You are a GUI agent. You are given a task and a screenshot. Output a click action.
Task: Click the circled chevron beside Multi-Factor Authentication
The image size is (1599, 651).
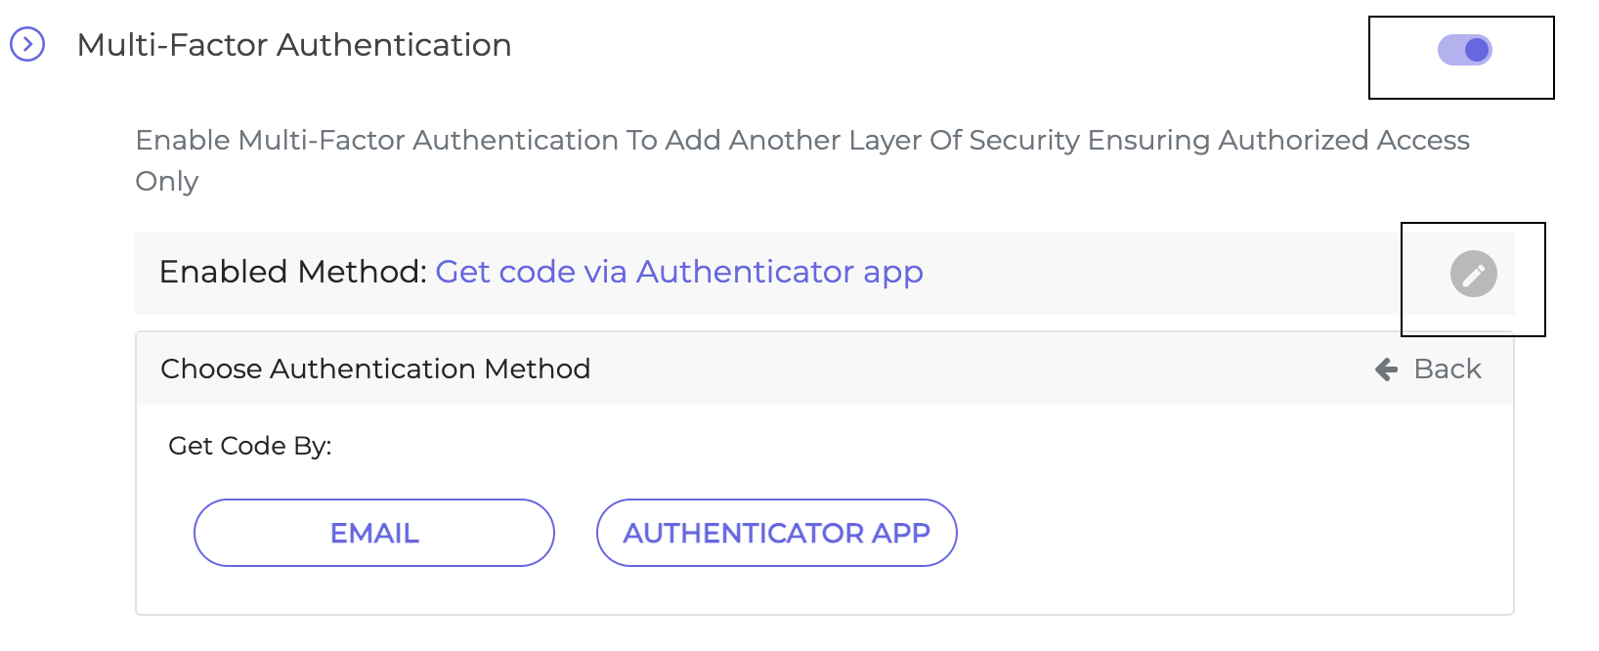[x=27, y=44]
